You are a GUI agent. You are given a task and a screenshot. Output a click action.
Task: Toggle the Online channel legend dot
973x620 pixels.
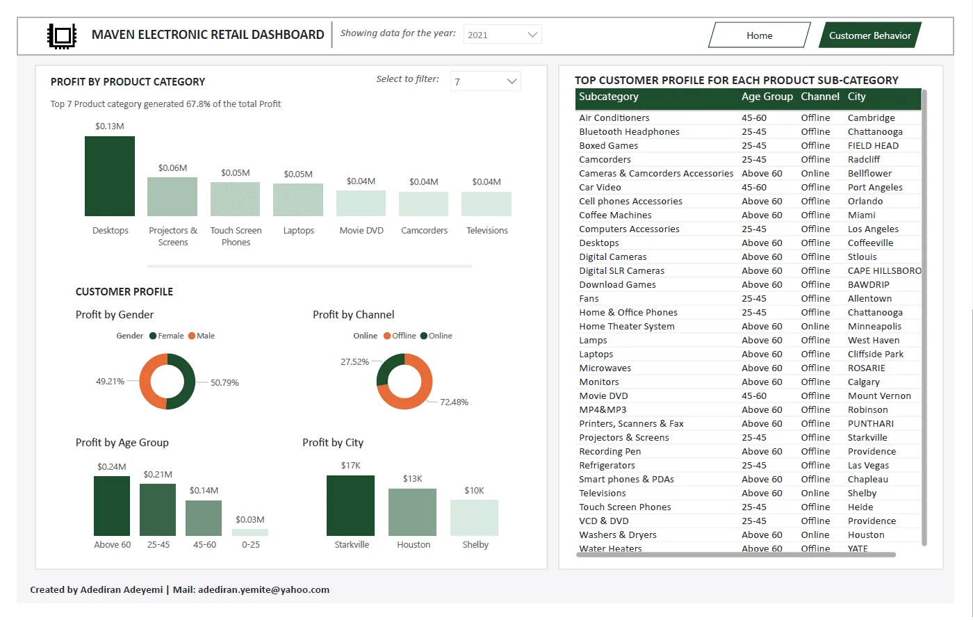[x=424, y=336]
